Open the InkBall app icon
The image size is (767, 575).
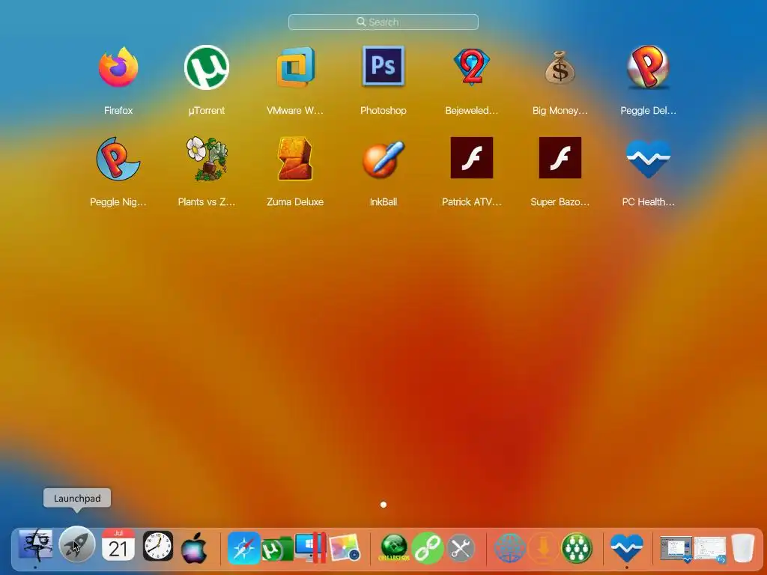coord(383,159)
